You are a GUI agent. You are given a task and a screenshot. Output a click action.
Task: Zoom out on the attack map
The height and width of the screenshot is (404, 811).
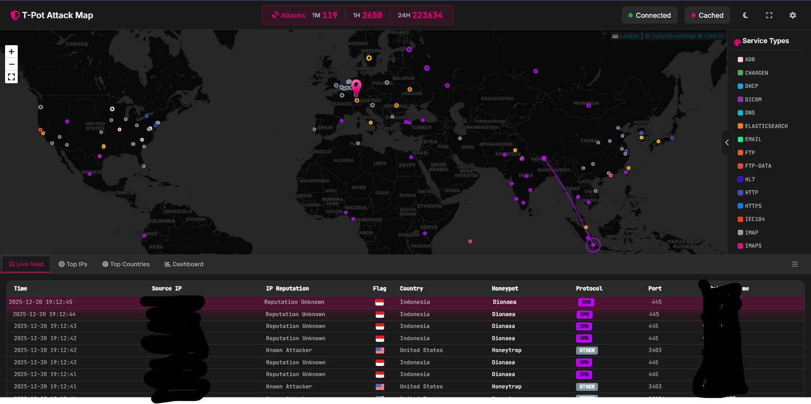pos(11,64)
